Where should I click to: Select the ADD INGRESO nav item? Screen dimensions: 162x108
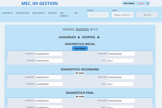[x=66, y=14]
